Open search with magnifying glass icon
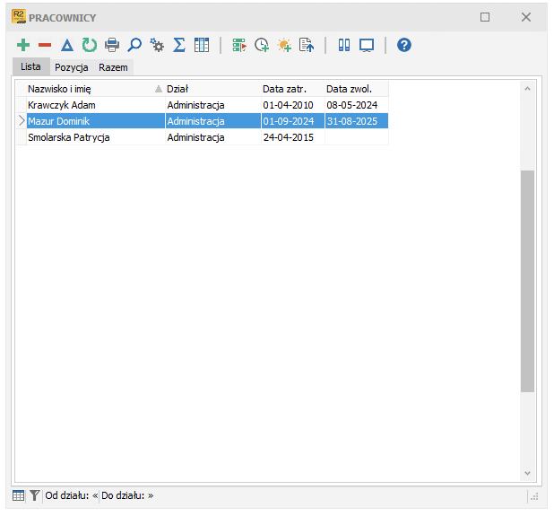This screenshot has width=554, height=516. tap(134, 45)
